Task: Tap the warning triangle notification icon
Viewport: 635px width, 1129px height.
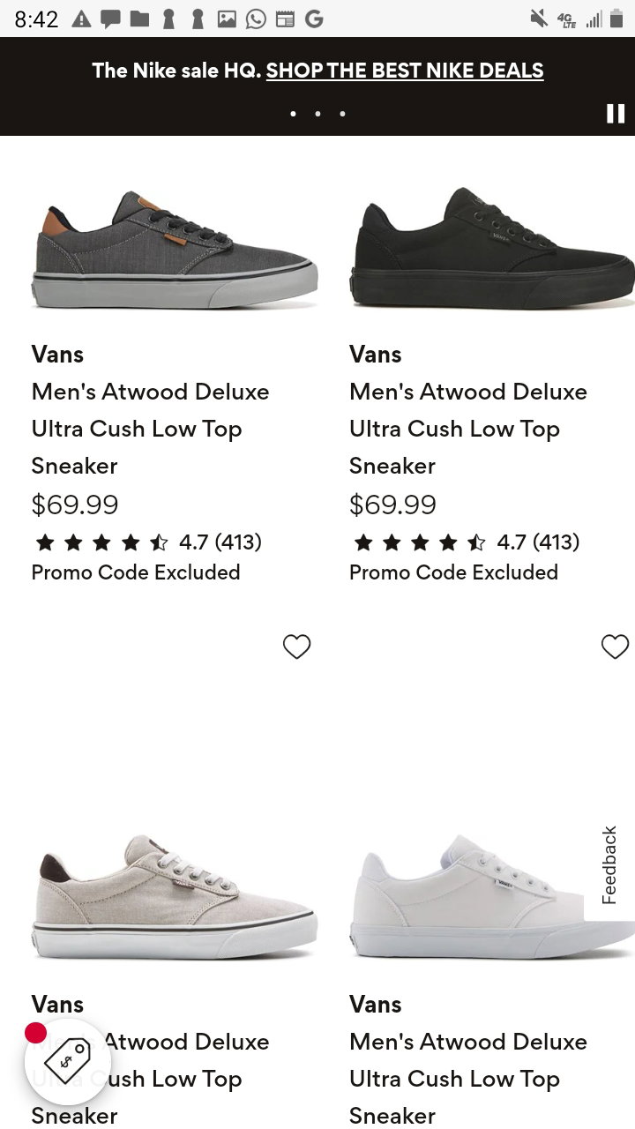Action: [81, 19]
